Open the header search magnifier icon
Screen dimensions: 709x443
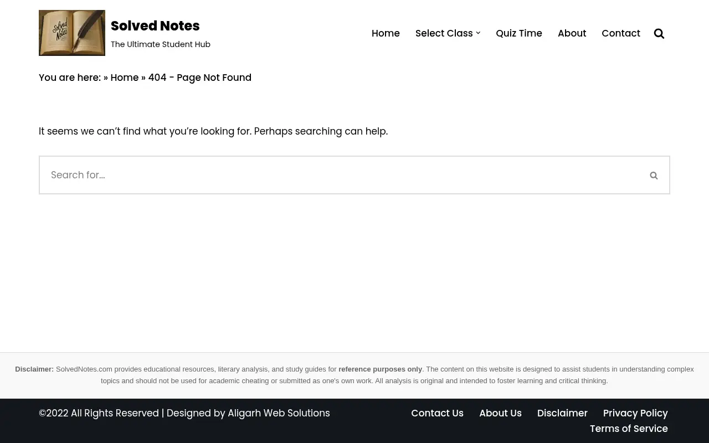point(659,33)
